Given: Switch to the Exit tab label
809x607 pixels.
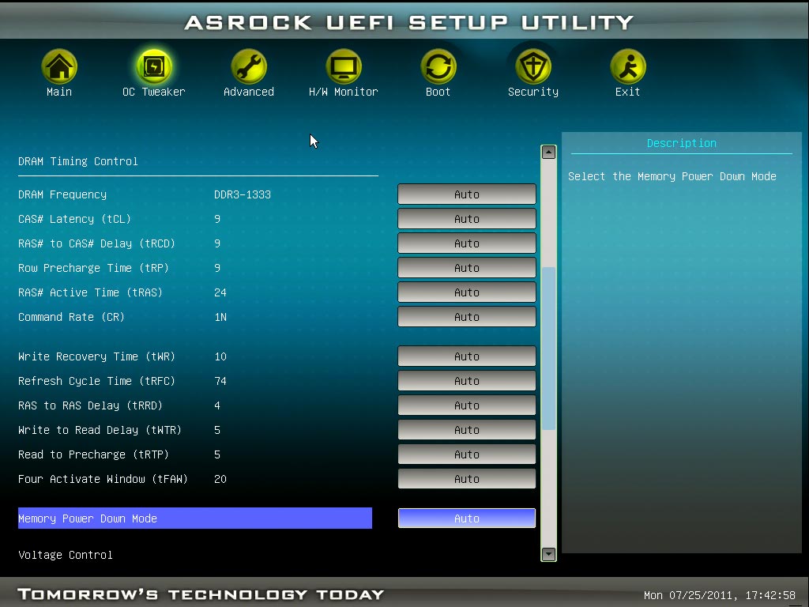Looking at the screenshot, I should (x=628, y=92).
